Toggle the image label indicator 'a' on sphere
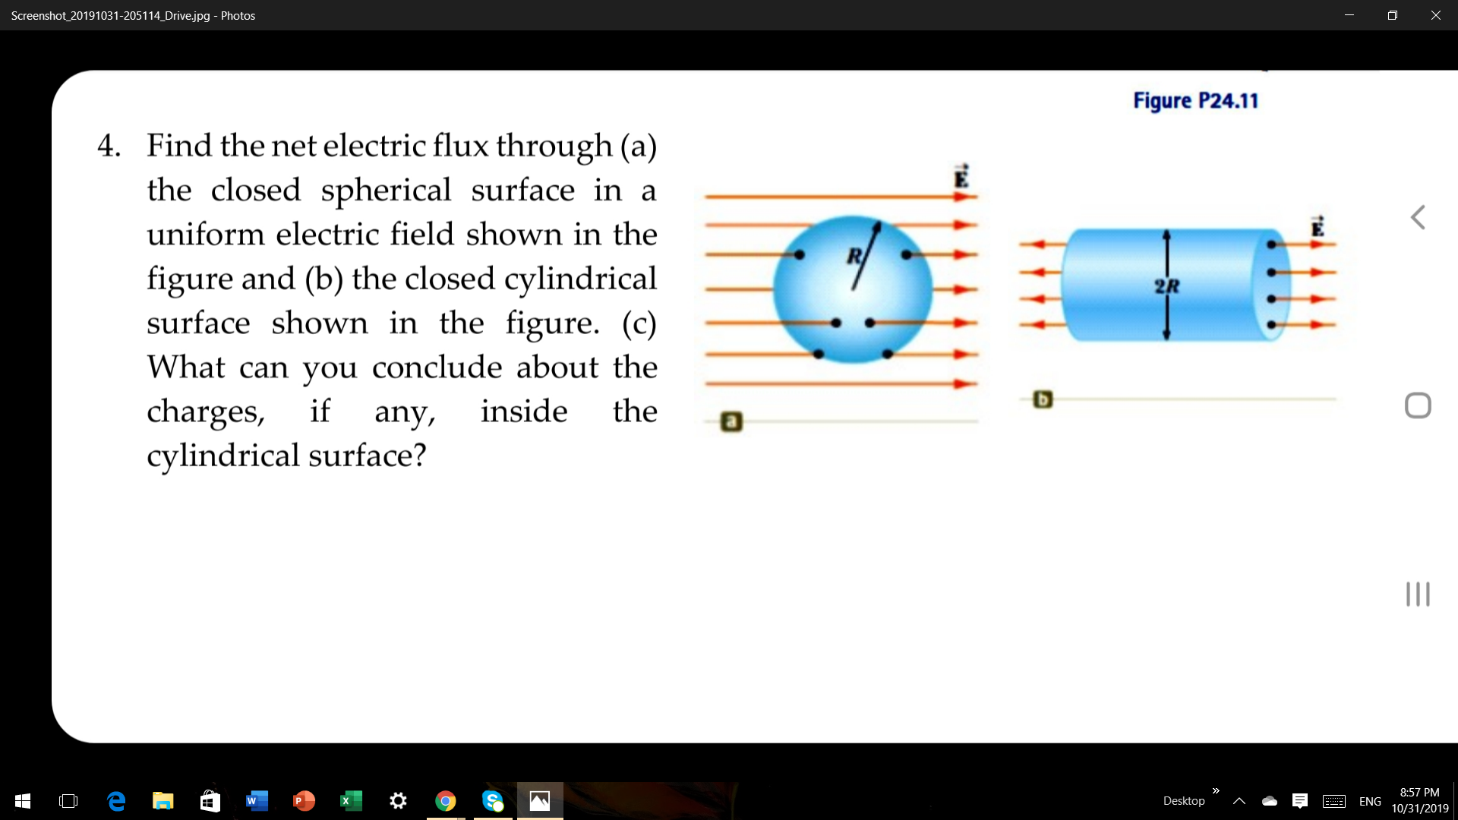Image resolution: width=1458 pixels, height=820 pixels. (732, 421)
